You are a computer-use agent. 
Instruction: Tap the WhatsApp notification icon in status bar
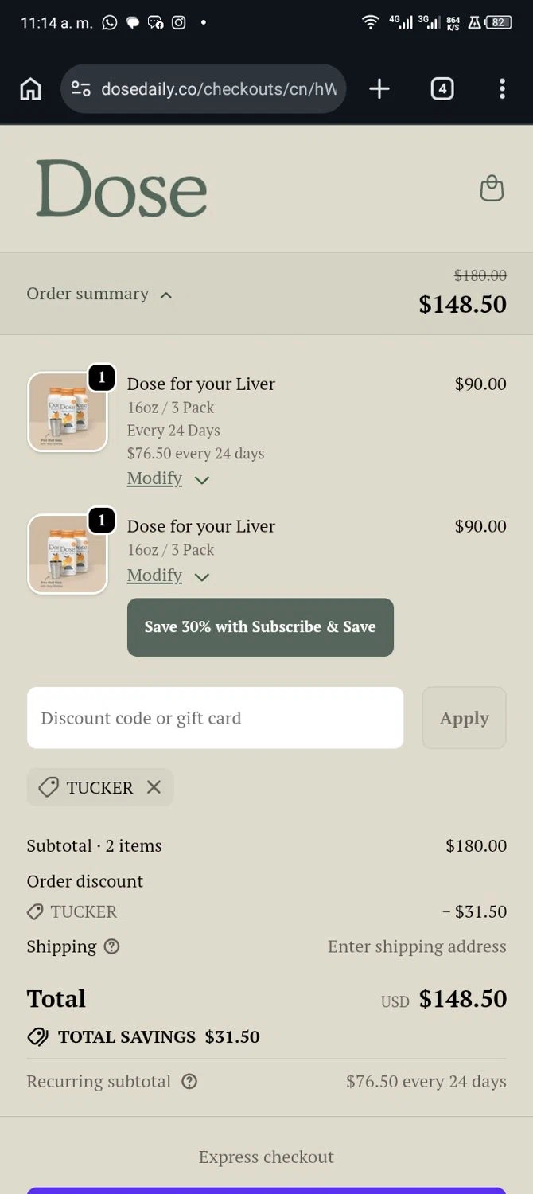[x=110, y=22]
